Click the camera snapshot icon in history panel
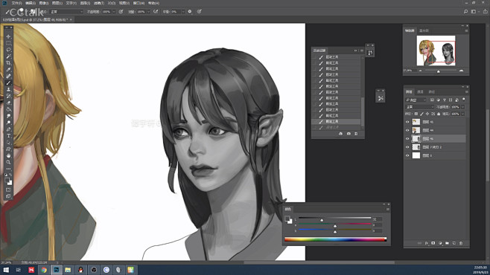This screenshot has height=275, width=490. (349, 134)
